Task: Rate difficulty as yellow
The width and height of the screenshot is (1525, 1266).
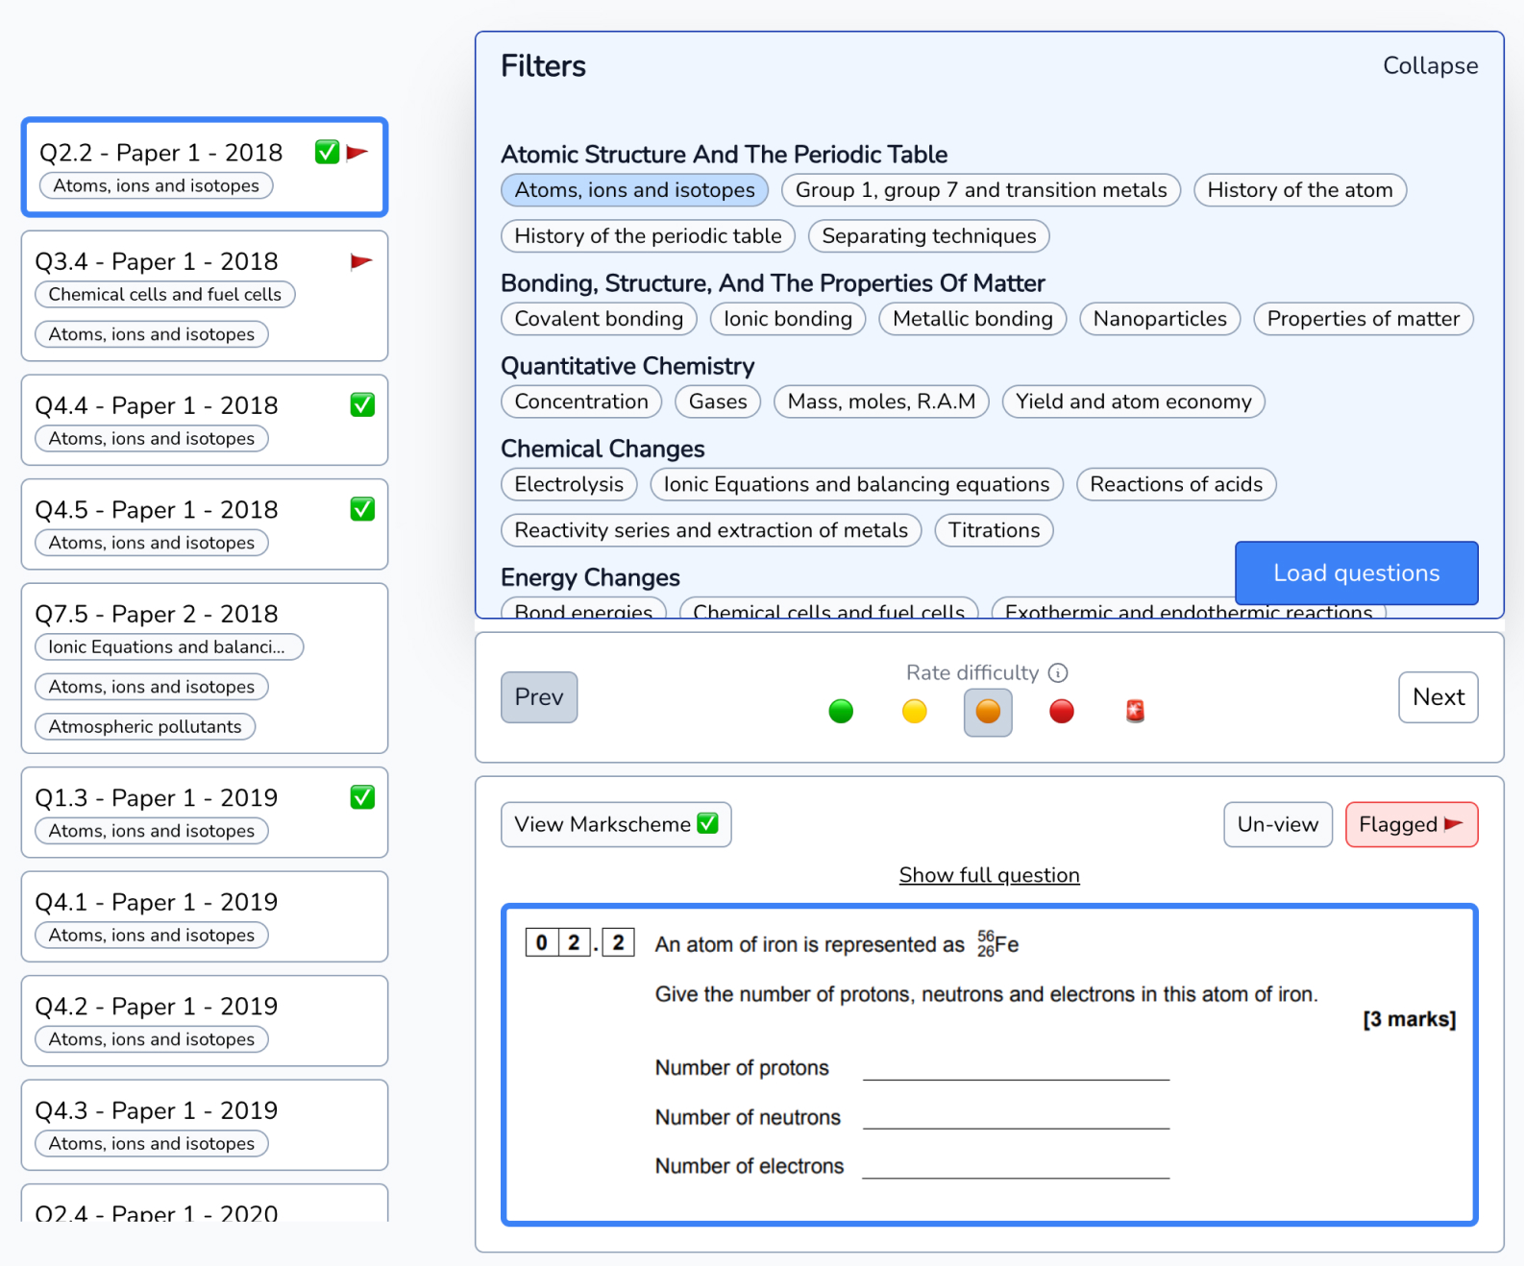Action: [915, 712]
